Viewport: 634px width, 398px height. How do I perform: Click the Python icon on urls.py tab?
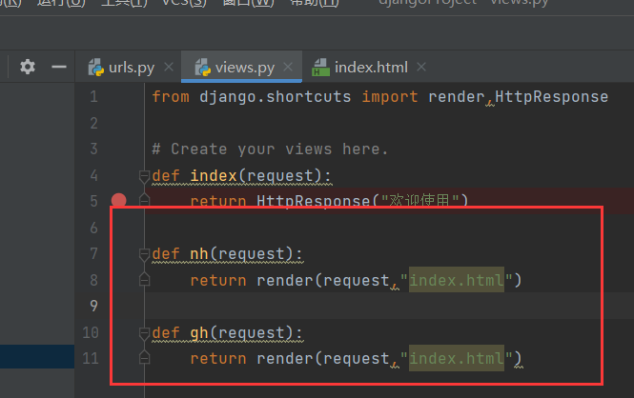pos(96,68)
